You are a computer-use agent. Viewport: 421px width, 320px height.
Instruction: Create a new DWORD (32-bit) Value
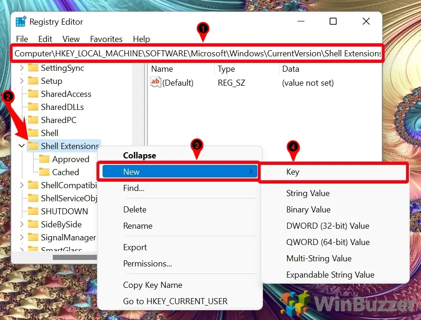(x=328, y=226)
